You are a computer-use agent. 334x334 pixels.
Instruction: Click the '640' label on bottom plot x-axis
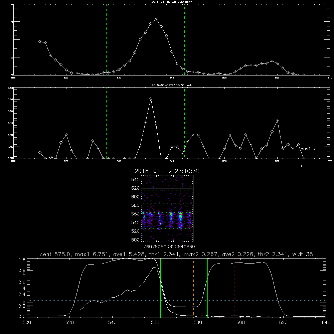[326, 323]
